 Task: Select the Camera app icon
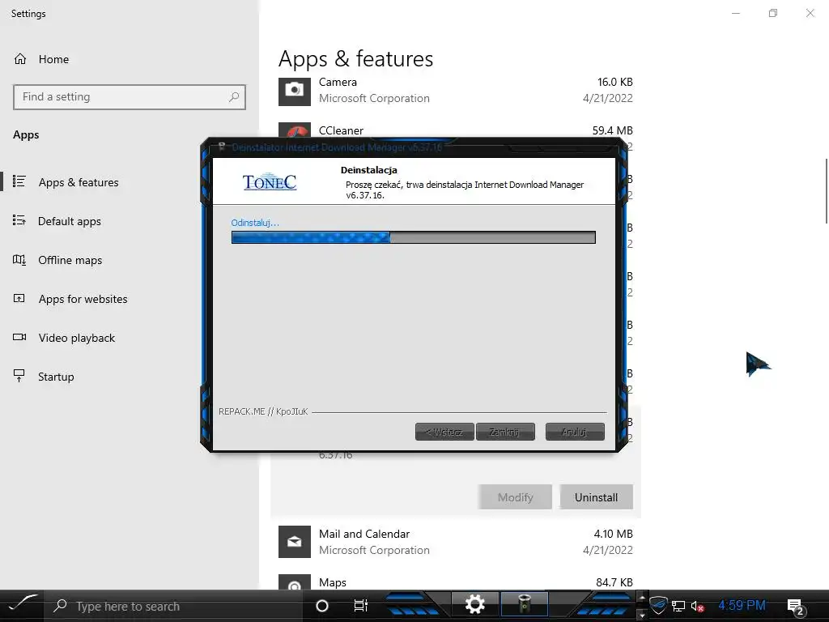(295, 91)
